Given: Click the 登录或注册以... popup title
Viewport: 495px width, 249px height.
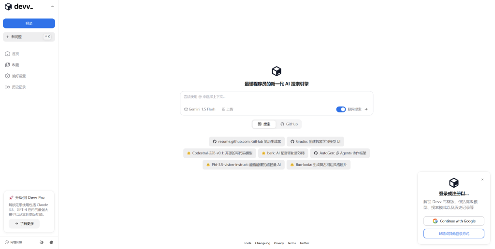Looking at the screenshot, I should point(453,194).
